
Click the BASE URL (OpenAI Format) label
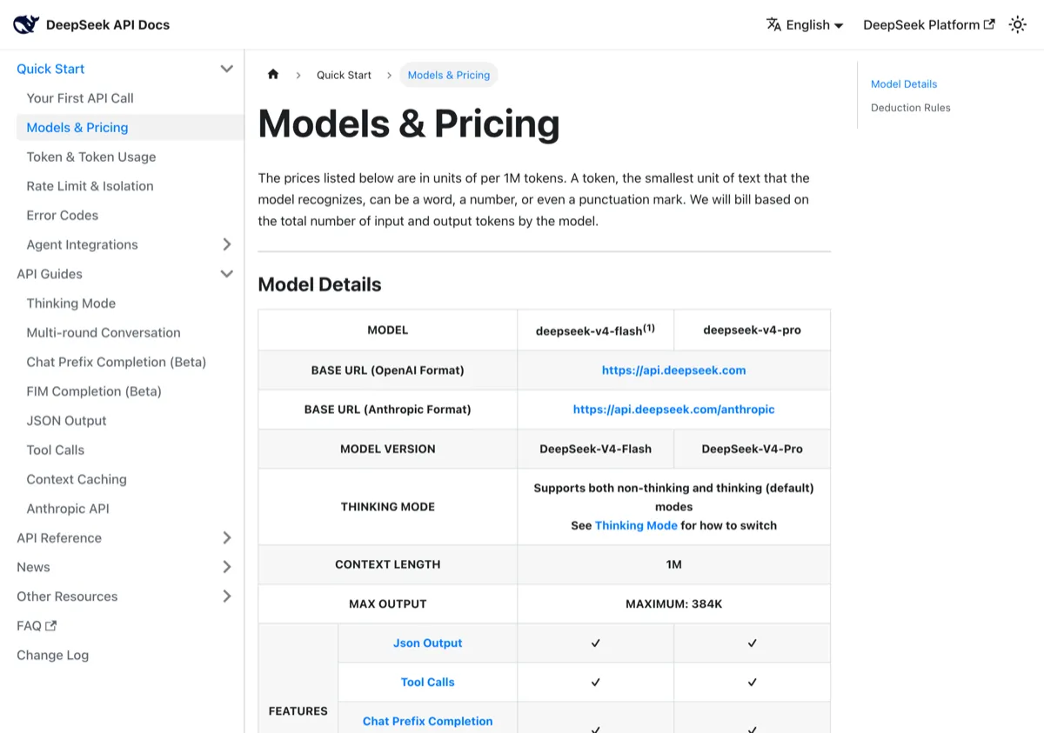point(388,370)
